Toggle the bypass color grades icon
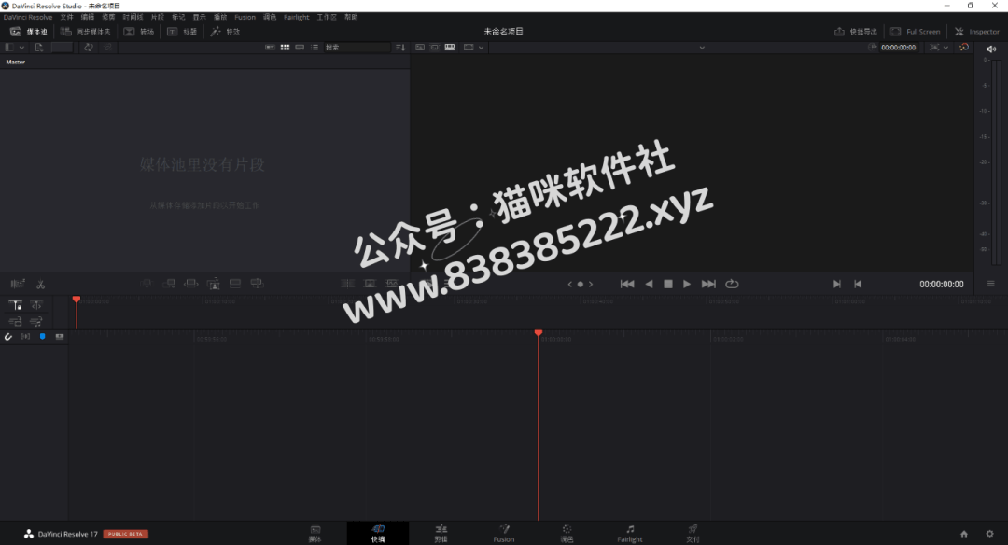The height and width of the screenshot is (545, 1008). coord(963,48)
